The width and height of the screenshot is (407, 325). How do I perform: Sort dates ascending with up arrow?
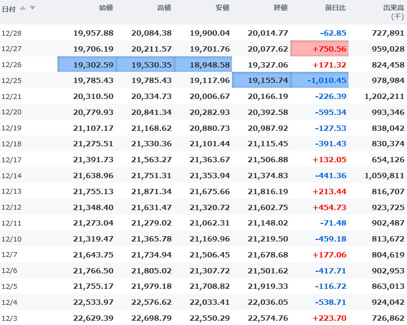click(23, 7)
